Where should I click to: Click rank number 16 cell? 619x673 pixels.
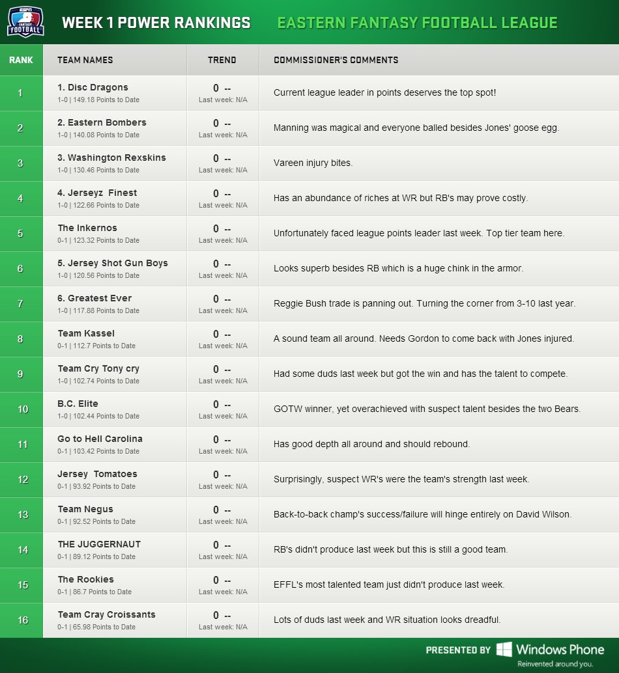[x=22, y=621]
